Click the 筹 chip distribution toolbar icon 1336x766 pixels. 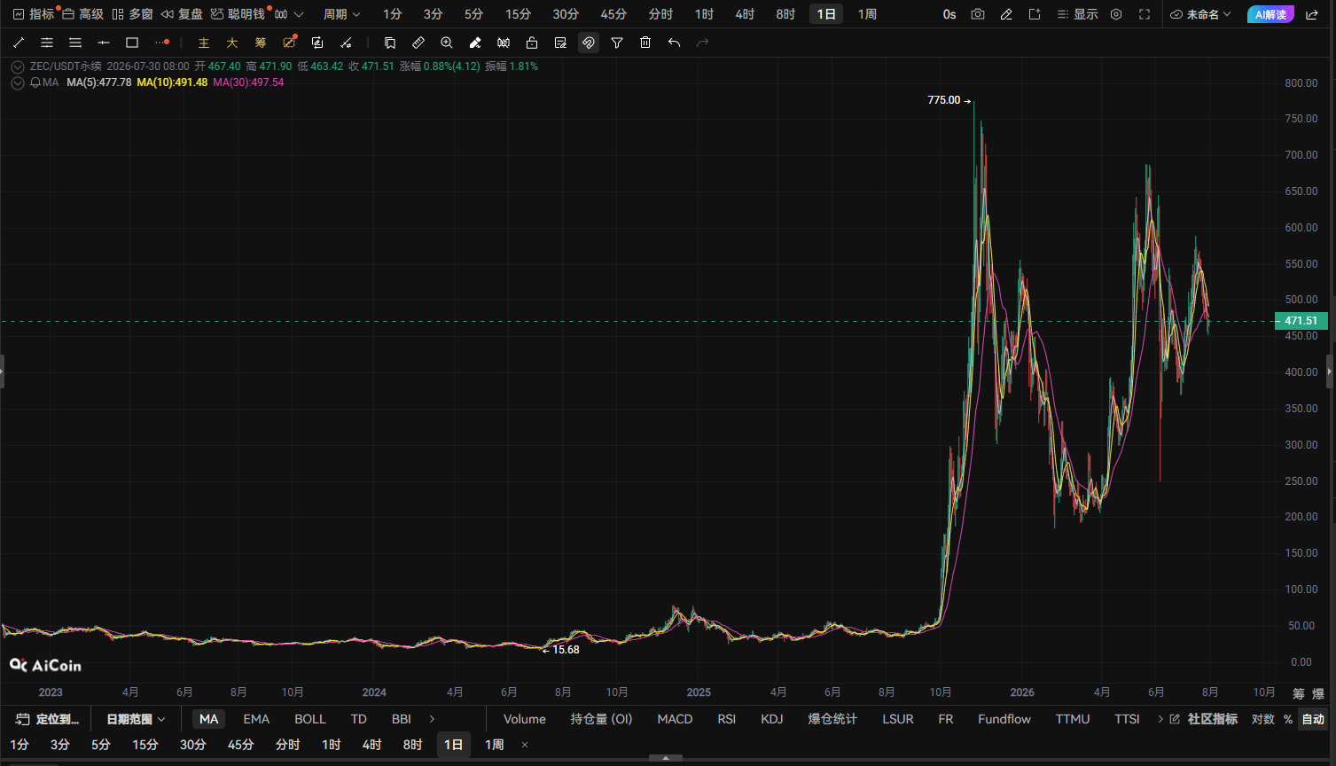[x=261, y=43]
